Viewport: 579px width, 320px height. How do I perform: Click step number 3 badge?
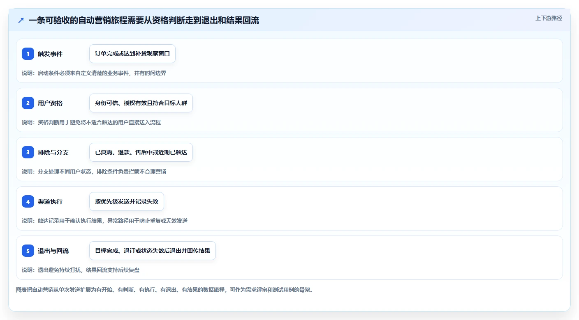pyautogui.click(x=28, y=152)
